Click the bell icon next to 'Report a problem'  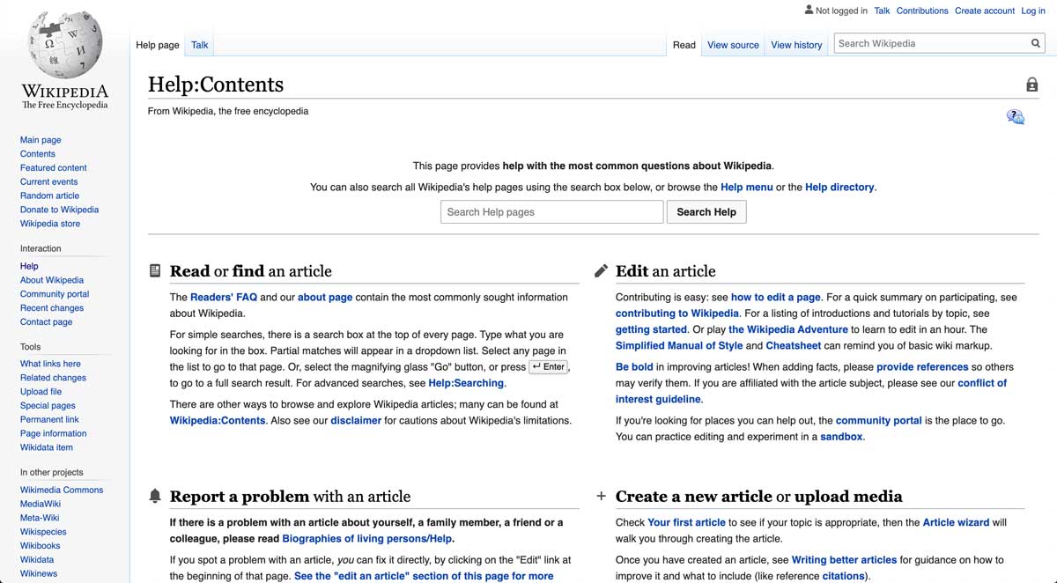point(155,494)
